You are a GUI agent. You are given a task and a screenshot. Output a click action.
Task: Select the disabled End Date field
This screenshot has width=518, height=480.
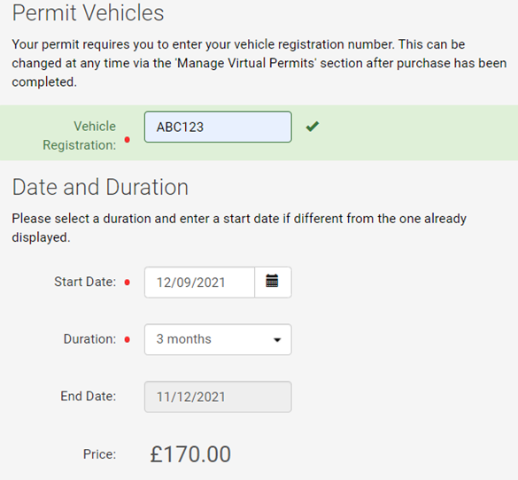(x=218, y=397)
